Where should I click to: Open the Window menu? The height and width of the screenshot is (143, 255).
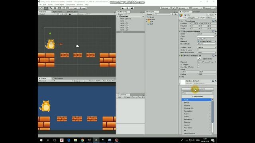click(80, 4)
